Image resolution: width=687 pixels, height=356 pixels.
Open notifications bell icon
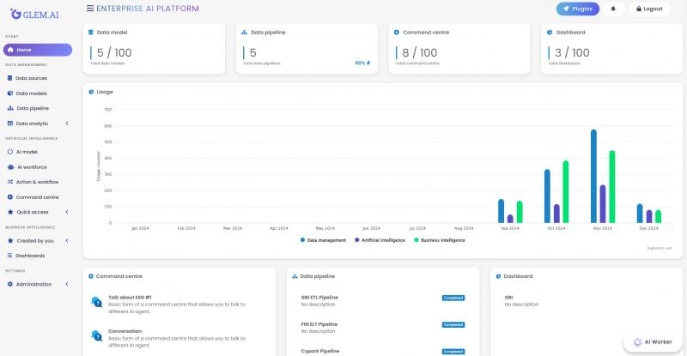[613, 9]
